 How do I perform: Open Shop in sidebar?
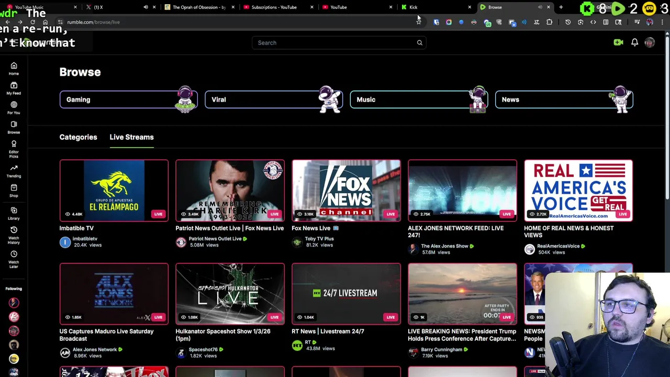[14, 191]
